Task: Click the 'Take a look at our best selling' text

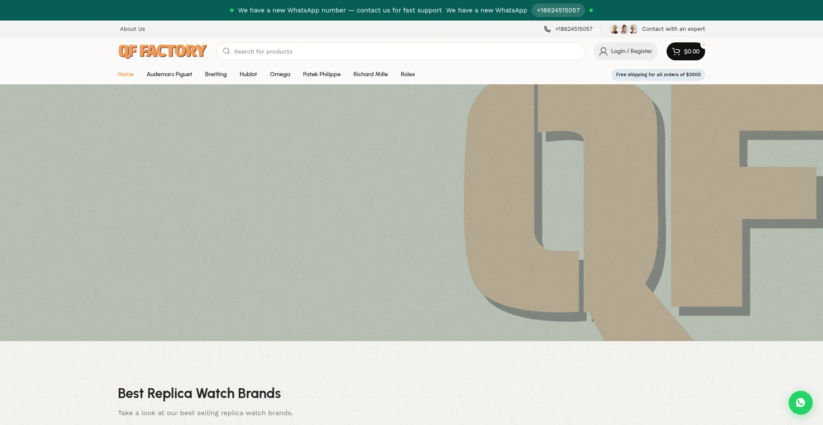Action: [x=205, y=413]
